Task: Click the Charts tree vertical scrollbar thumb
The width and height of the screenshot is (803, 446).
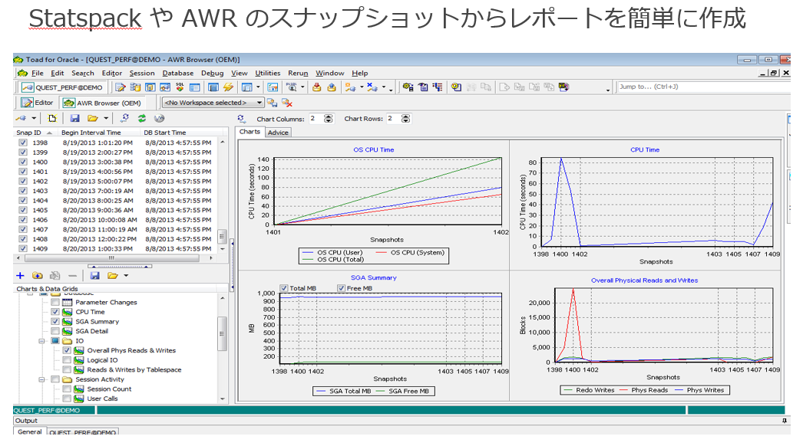Action: point(223,333)
